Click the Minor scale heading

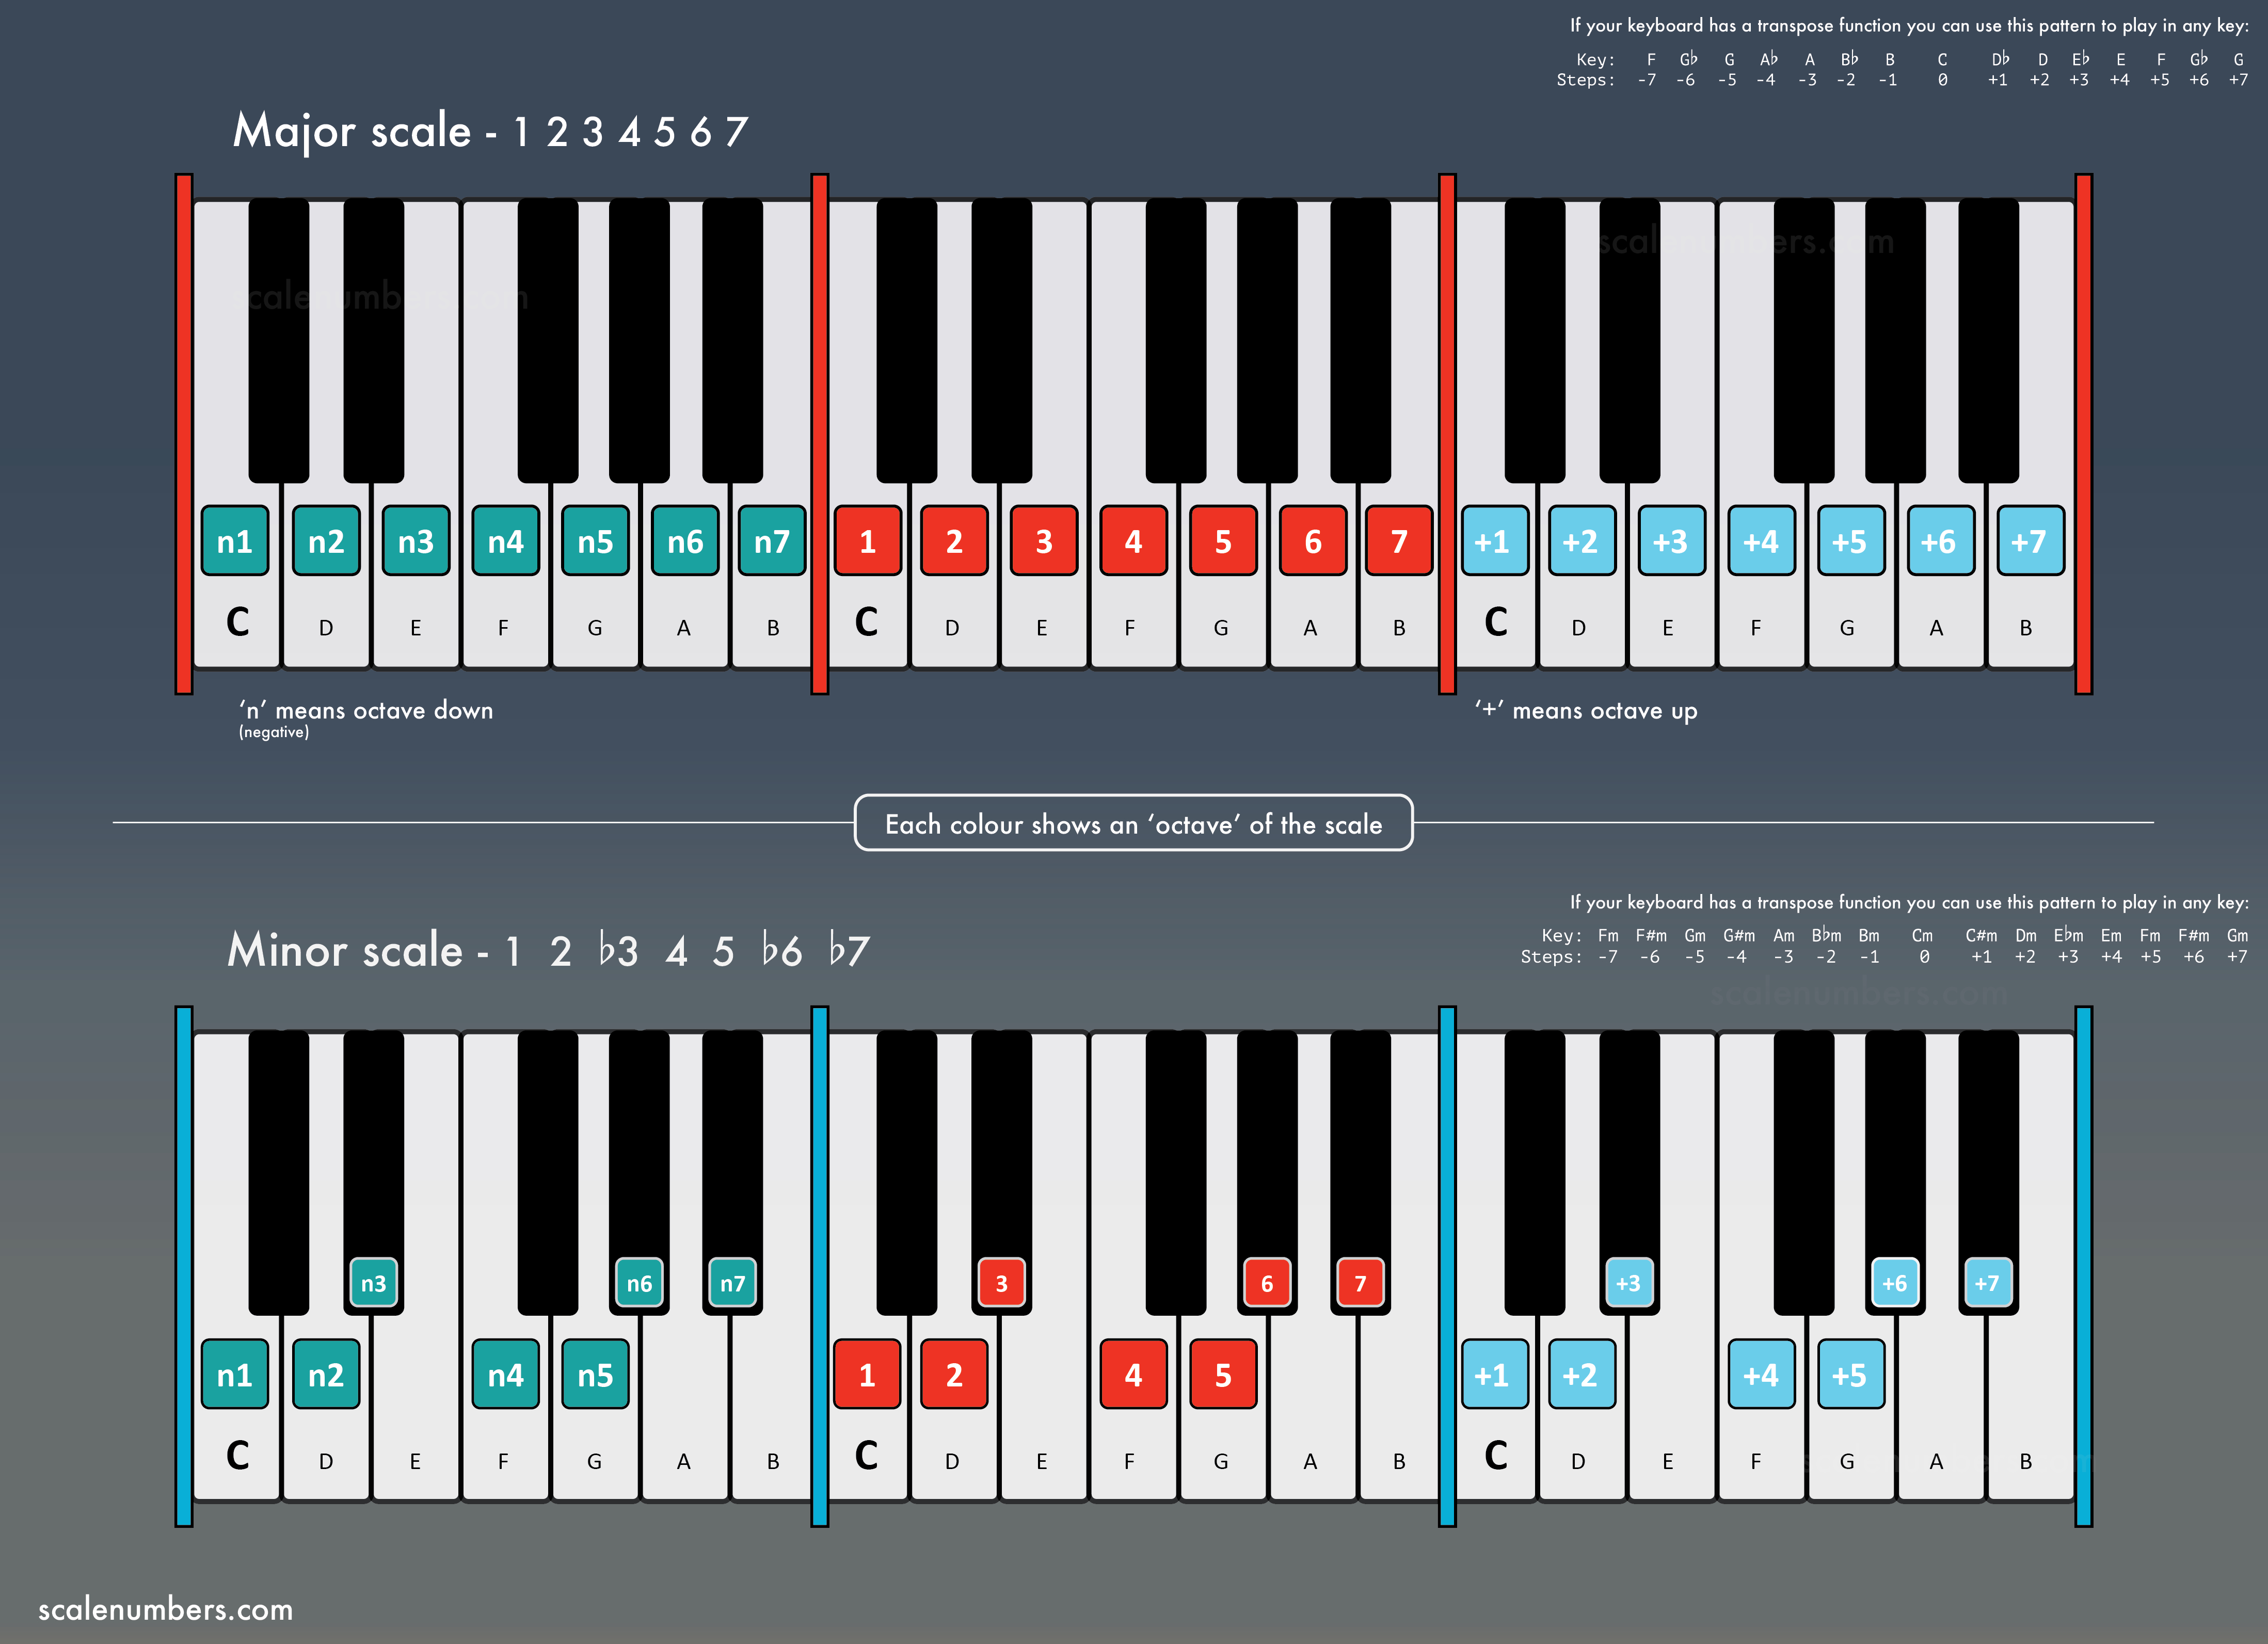click(548, 950)
